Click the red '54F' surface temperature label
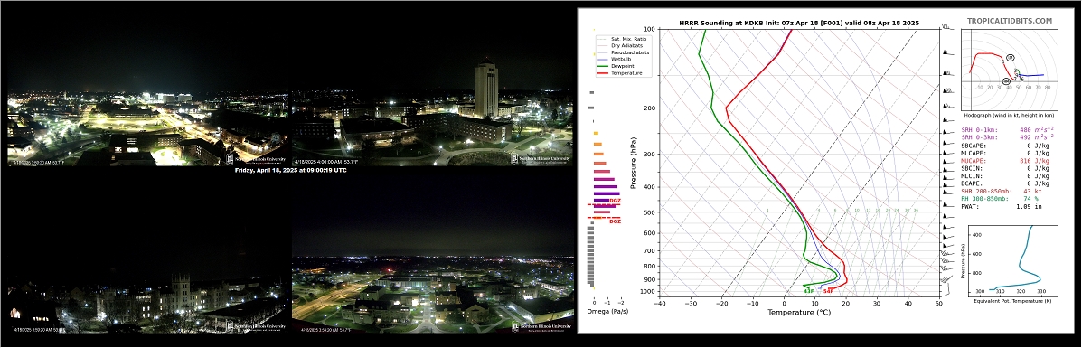 click(x=828, y=291)
